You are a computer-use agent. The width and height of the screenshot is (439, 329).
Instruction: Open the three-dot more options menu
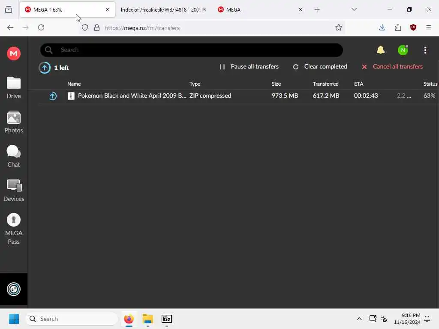click(425, 50)
